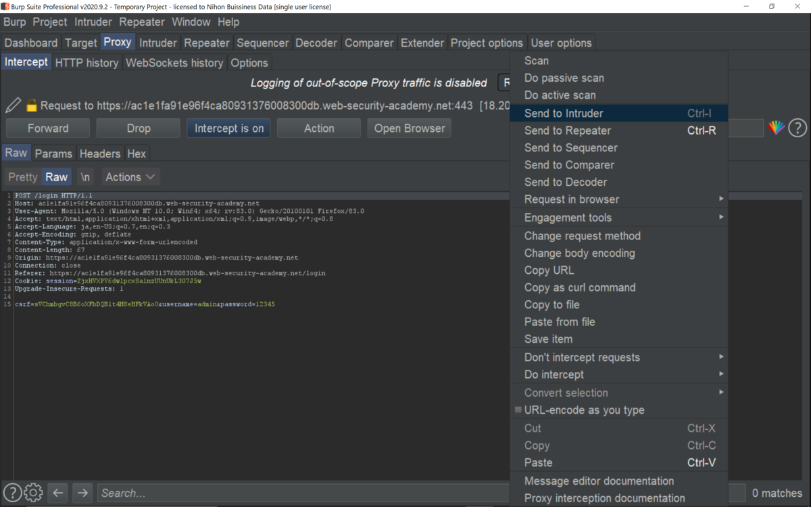
Task: Choose Copy URL from context menu
Action: pyautogui.click(x=619, y=270)
